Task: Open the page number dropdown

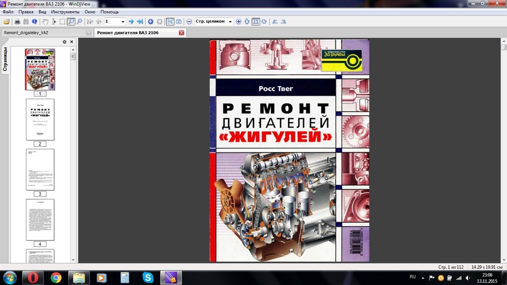Action: (x=123, y=22)
